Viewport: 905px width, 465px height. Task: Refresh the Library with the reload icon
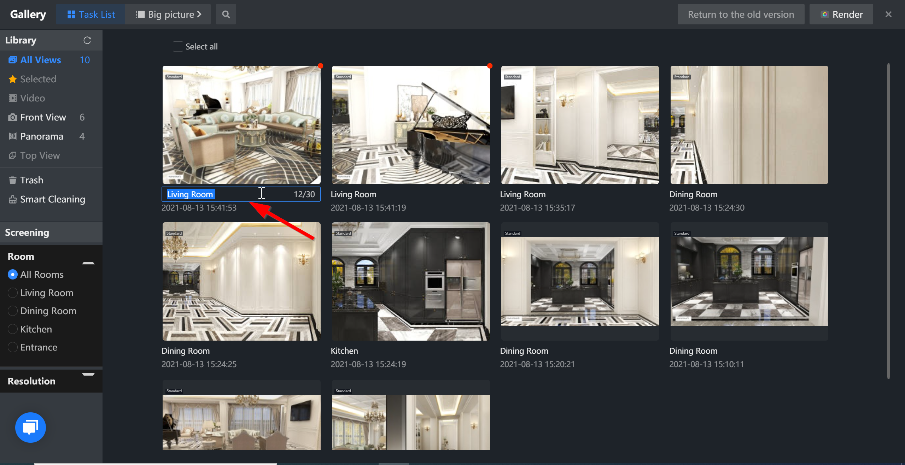point(87,40)
